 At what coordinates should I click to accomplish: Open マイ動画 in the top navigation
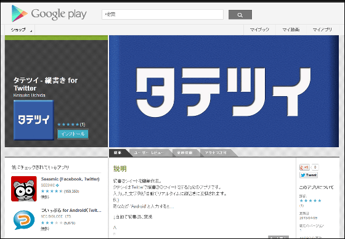pyautogui.click(x=291, y=30)
